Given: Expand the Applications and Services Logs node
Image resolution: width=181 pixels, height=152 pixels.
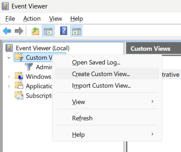Looking at the screenshot, I should click(9, 86).
